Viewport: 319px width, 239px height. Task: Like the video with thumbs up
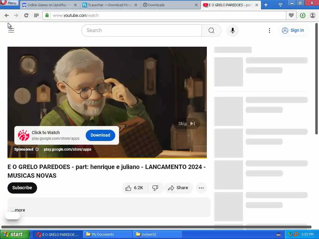[134, 188]
